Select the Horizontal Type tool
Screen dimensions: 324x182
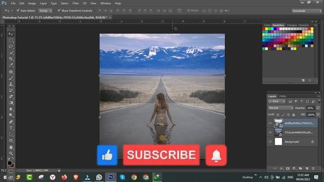pos(11,128)
